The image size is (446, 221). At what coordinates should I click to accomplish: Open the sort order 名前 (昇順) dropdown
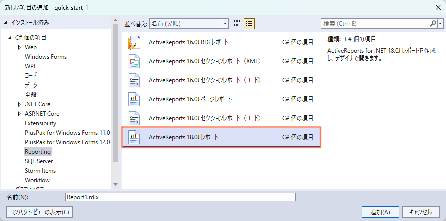(189, 24)
